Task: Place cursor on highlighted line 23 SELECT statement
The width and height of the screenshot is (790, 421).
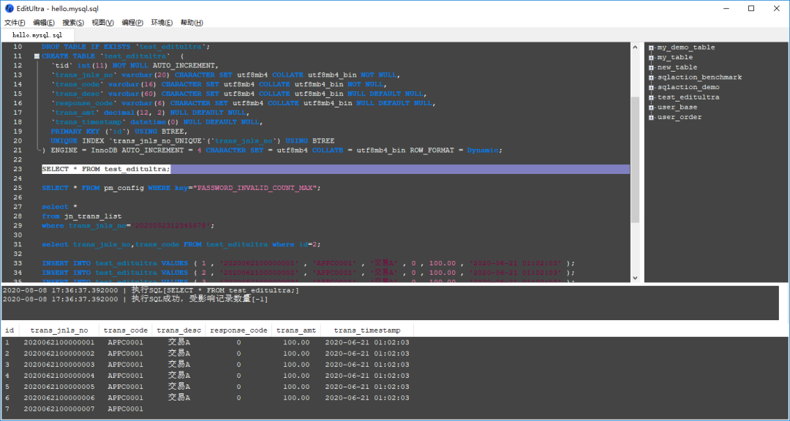Action: tap(106, 170)
